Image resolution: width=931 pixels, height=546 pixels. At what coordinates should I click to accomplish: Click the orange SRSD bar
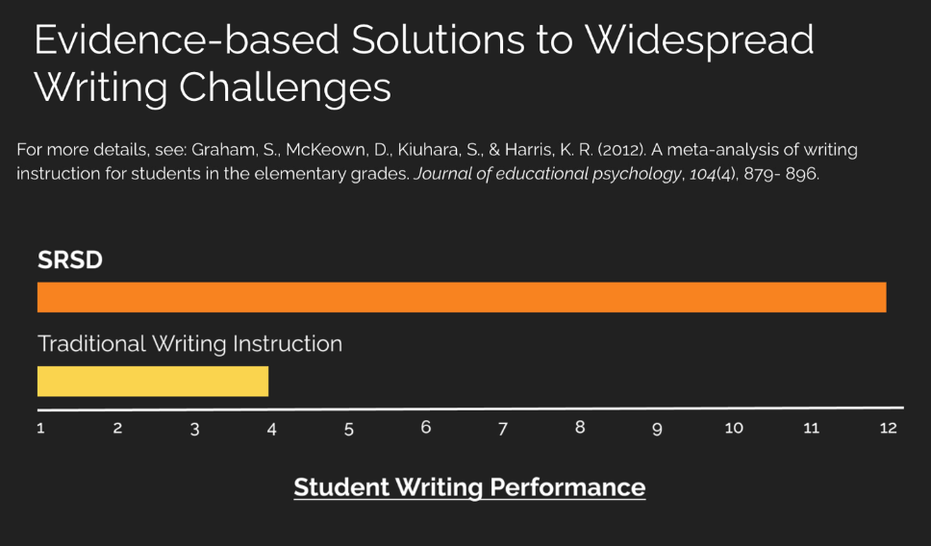462,297
